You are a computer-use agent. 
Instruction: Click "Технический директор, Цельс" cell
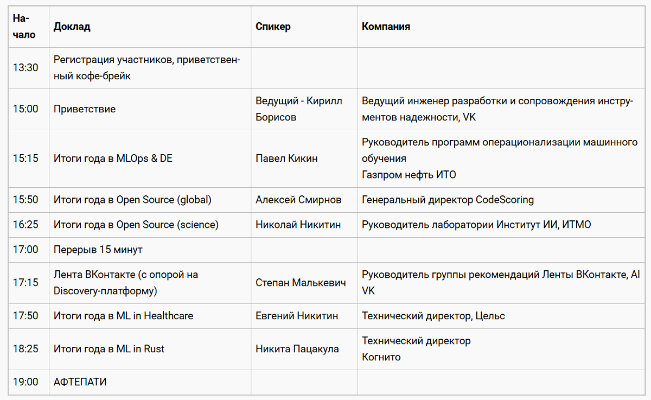433,316
